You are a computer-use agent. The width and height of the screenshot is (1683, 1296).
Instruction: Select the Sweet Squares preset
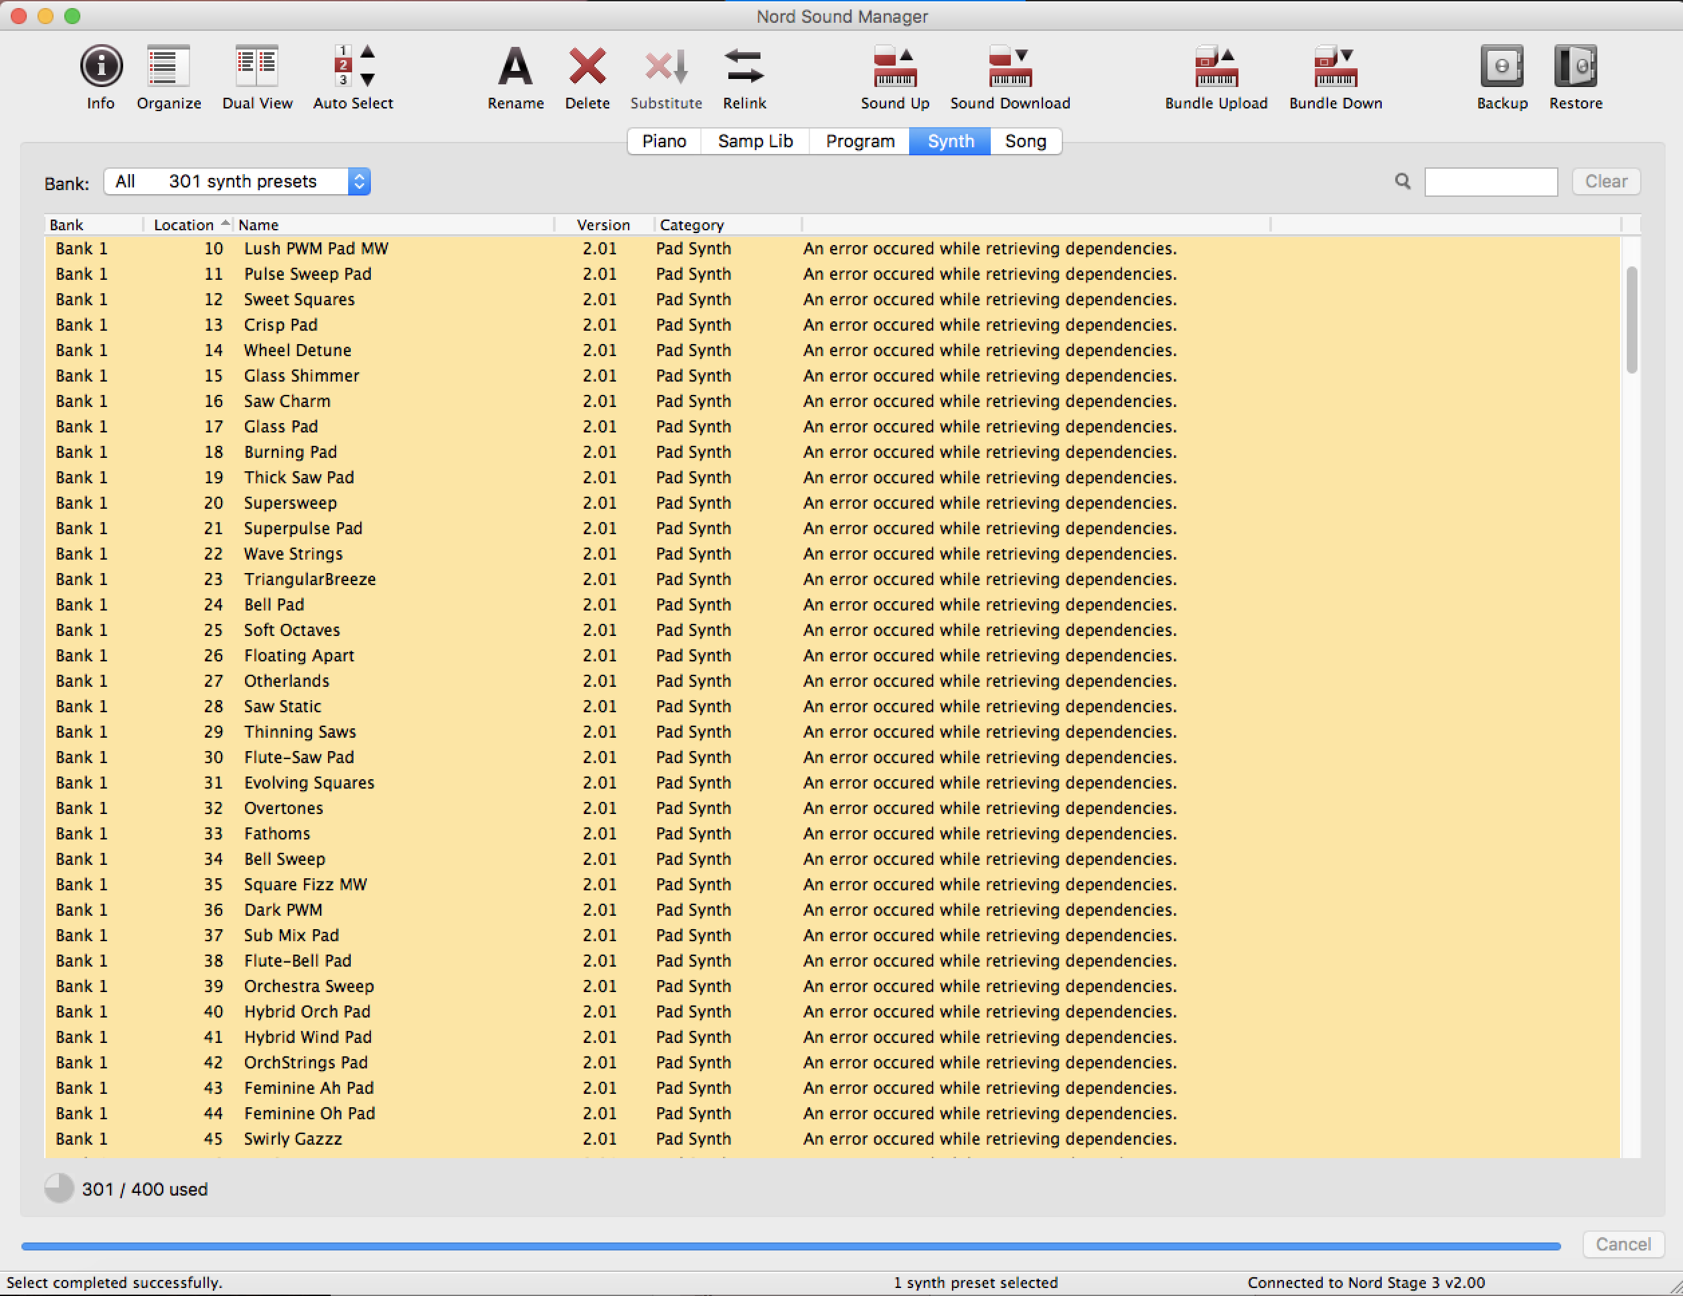pos(832,299)
